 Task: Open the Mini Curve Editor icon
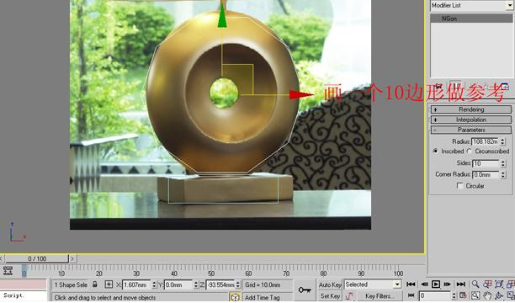click(x=8, y=271)
